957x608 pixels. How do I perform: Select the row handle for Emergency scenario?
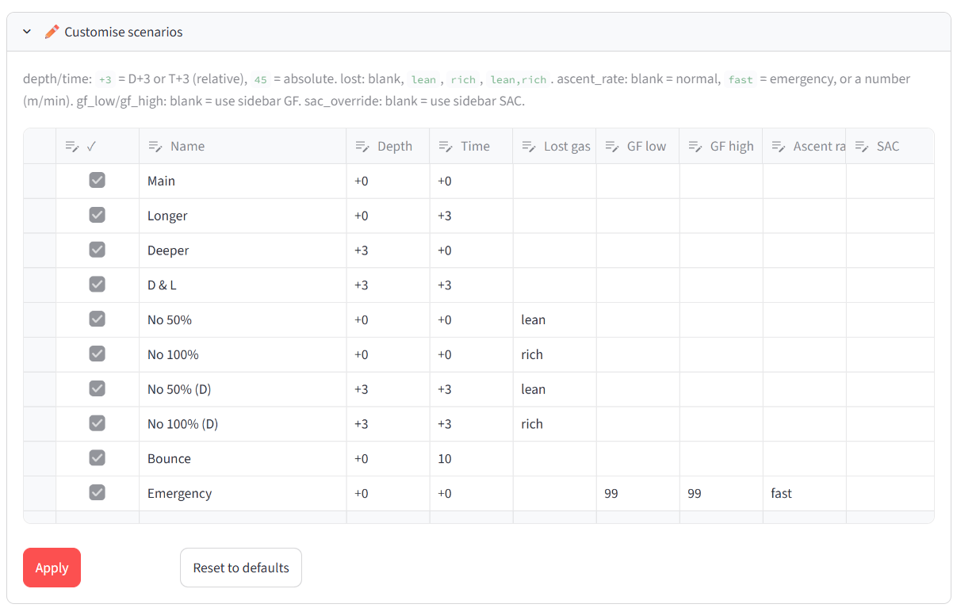click(x=40, y=493)
